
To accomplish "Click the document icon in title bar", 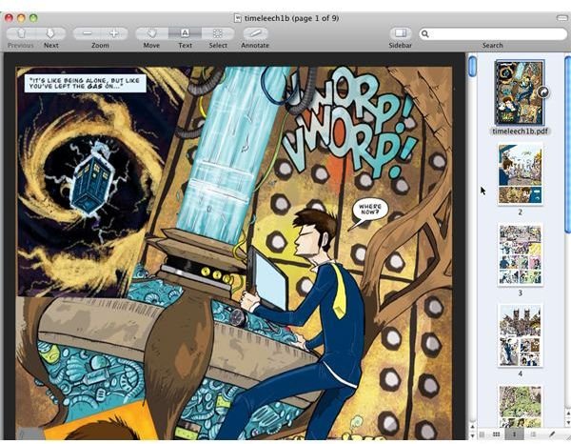I will pyautogui.click(x=238, y=18).
